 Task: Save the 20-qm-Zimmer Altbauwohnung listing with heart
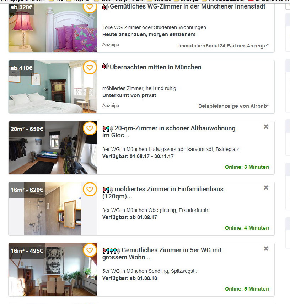[x=90, y=128]
